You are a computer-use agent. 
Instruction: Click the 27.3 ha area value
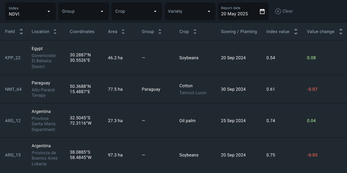pos(115,121)
